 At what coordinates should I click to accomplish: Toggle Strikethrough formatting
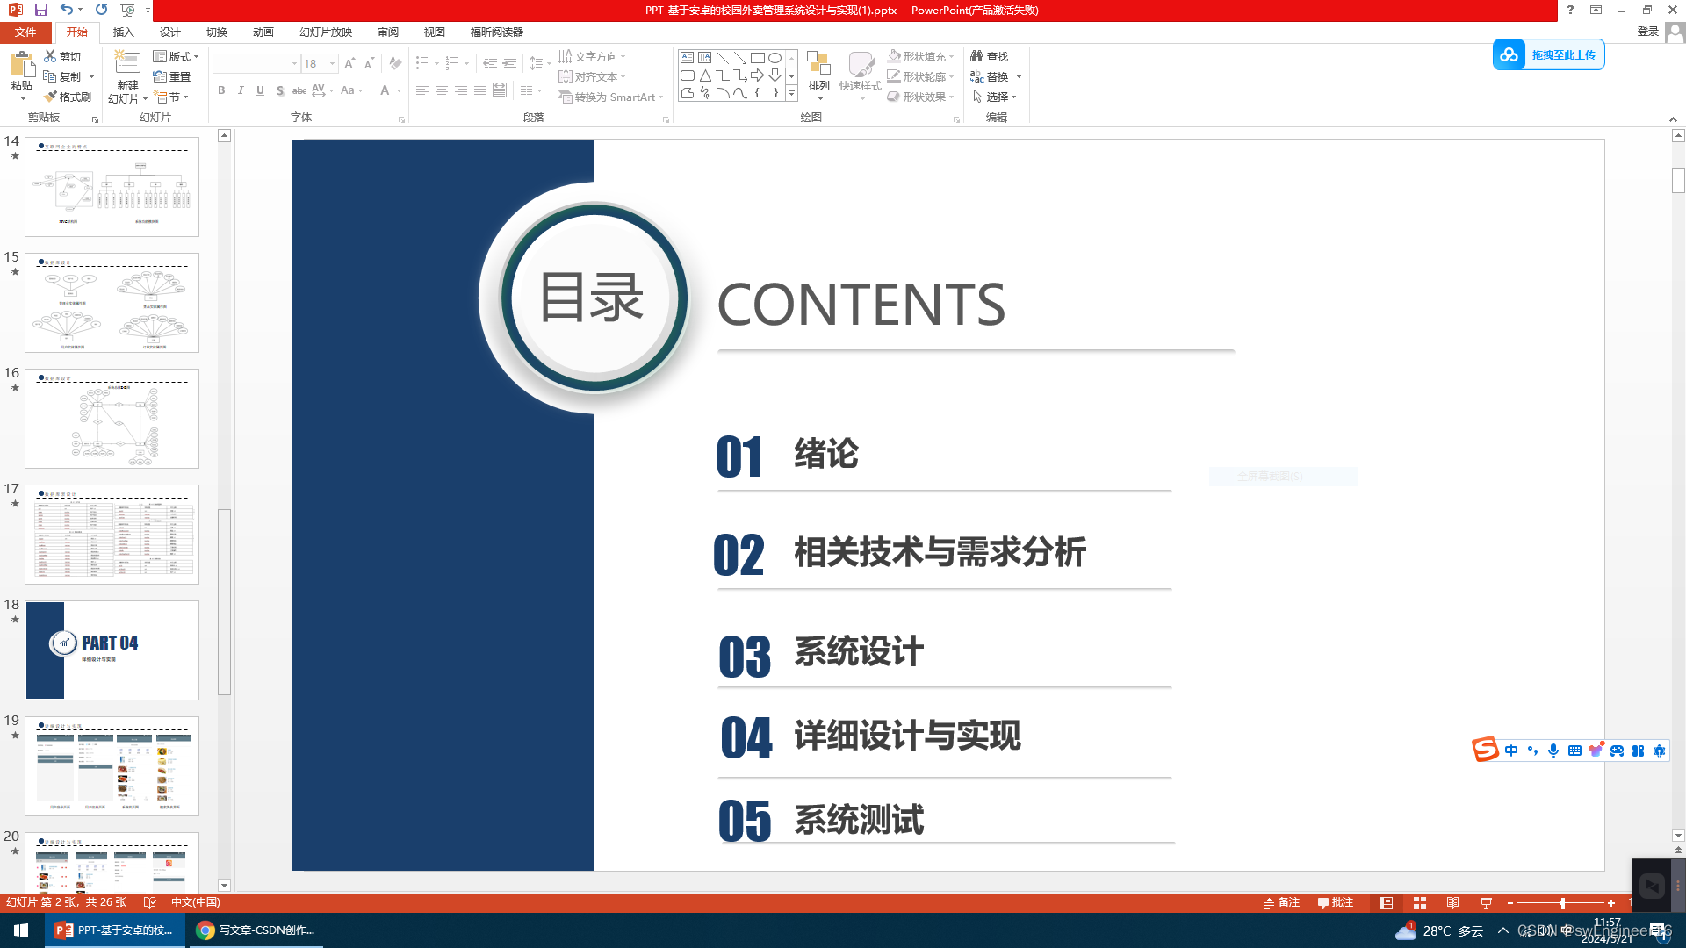coord(299,90)
